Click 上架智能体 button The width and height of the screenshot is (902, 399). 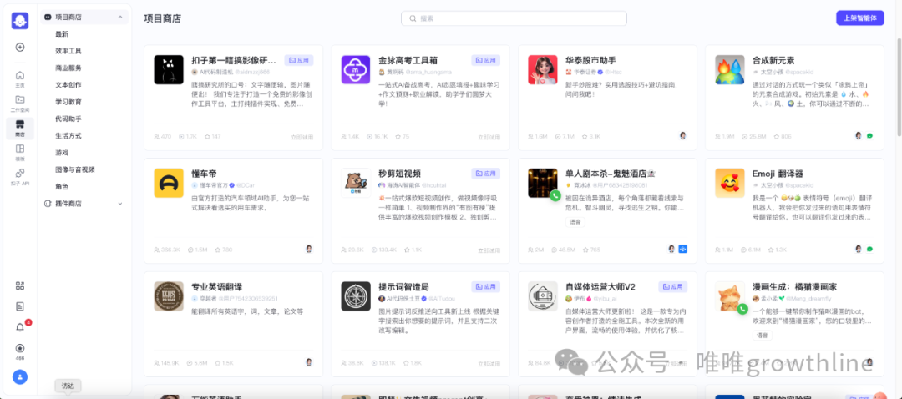(x=860, y=18)
